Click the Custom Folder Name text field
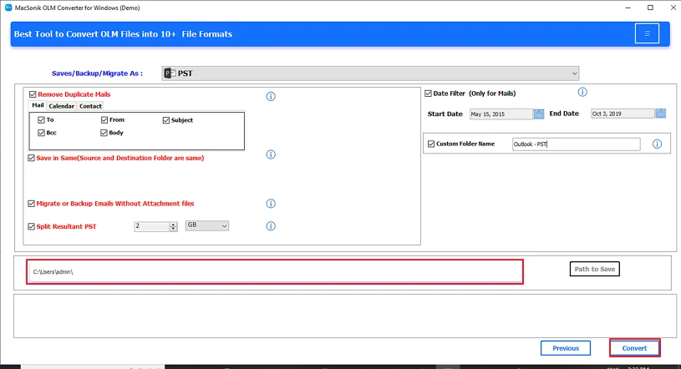Screen dimensions: 681x369 pyautogui.click(x=575, y=144)
